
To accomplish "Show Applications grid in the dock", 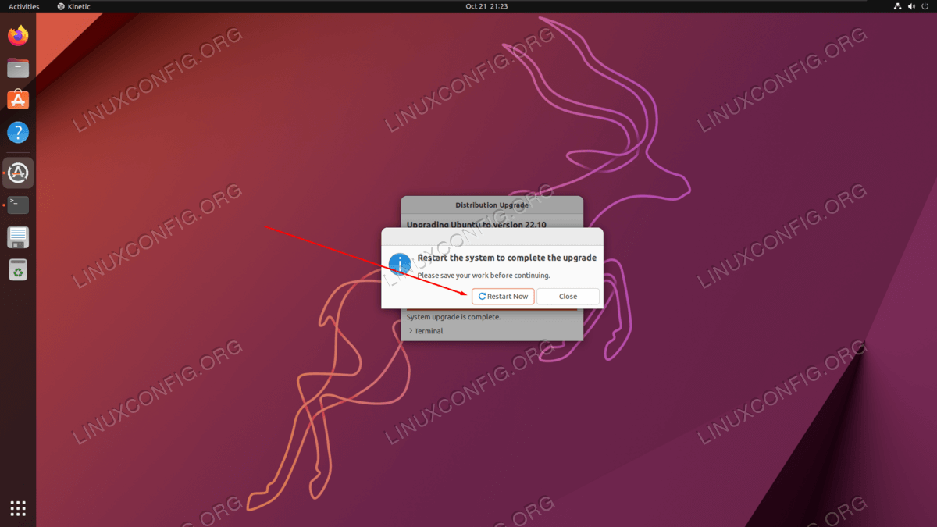I will point(18,508).
